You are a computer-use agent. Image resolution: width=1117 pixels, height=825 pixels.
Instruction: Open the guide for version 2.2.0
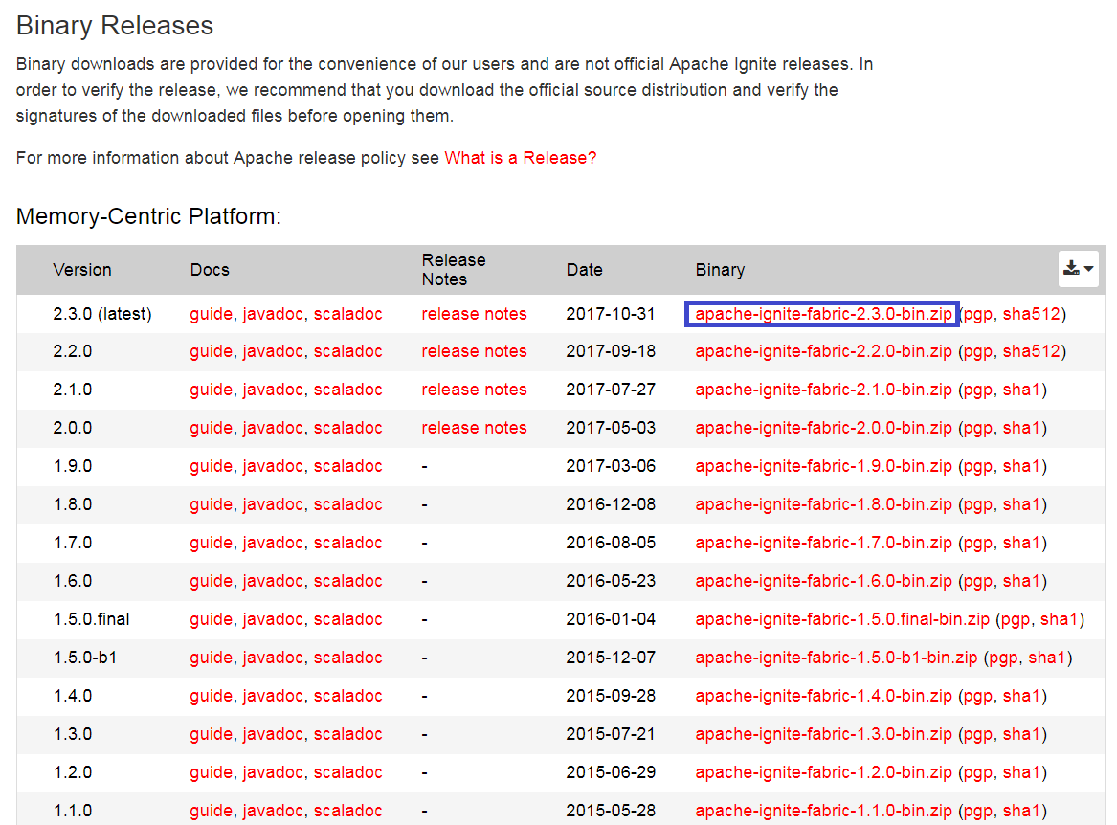point(211,351)
